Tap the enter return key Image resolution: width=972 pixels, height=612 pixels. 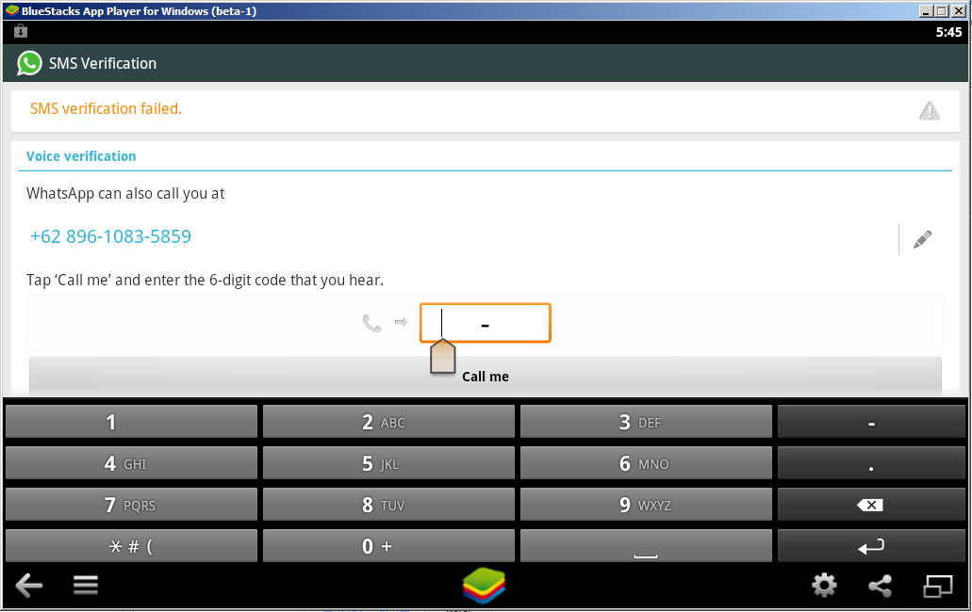(871, 546)
